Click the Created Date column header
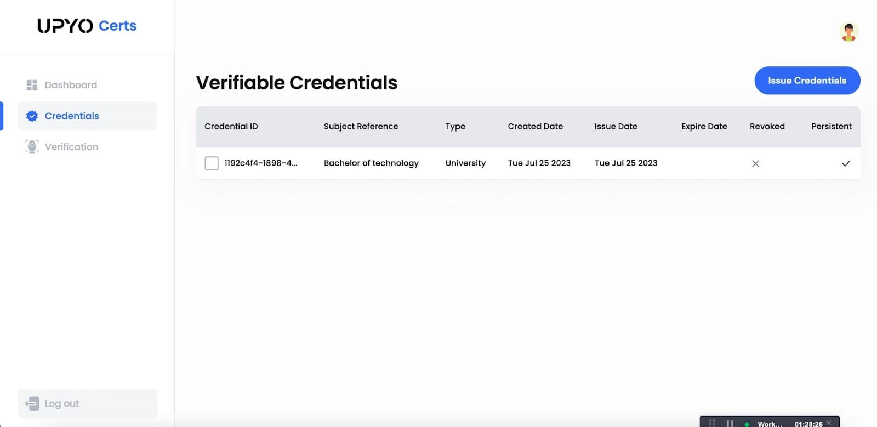 tap(535, 126)
